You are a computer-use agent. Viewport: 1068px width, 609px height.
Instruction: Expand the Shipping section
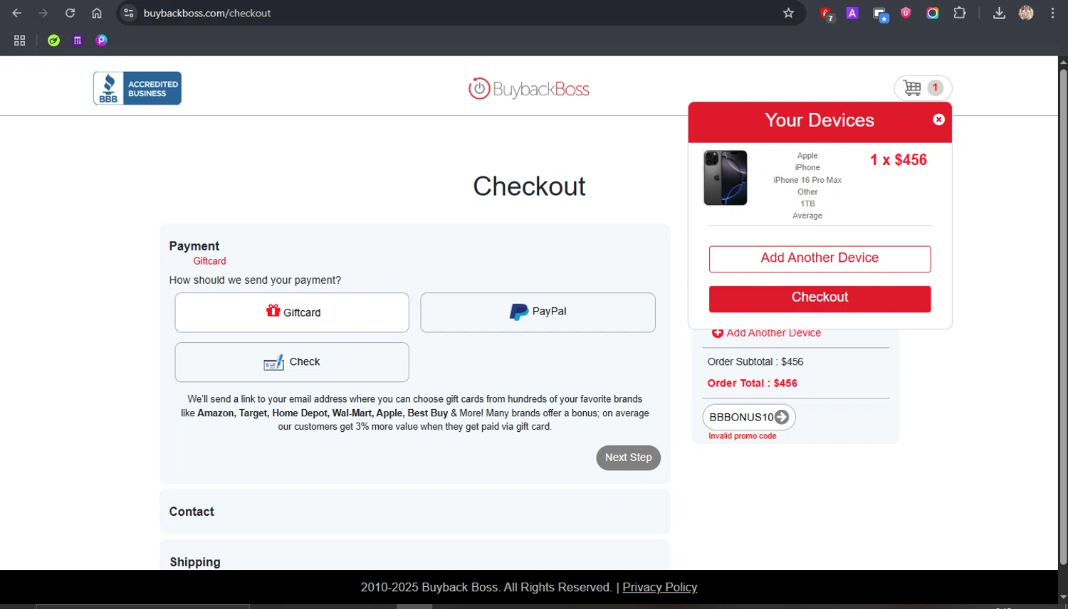tap(415, 556)
